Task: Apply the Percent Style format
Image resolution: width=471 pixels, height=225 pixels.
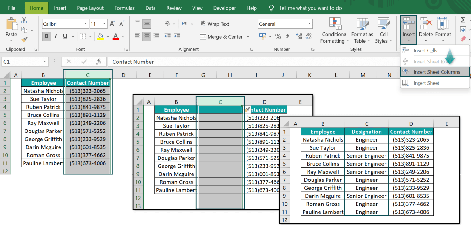Action: [x=278, y=36]
